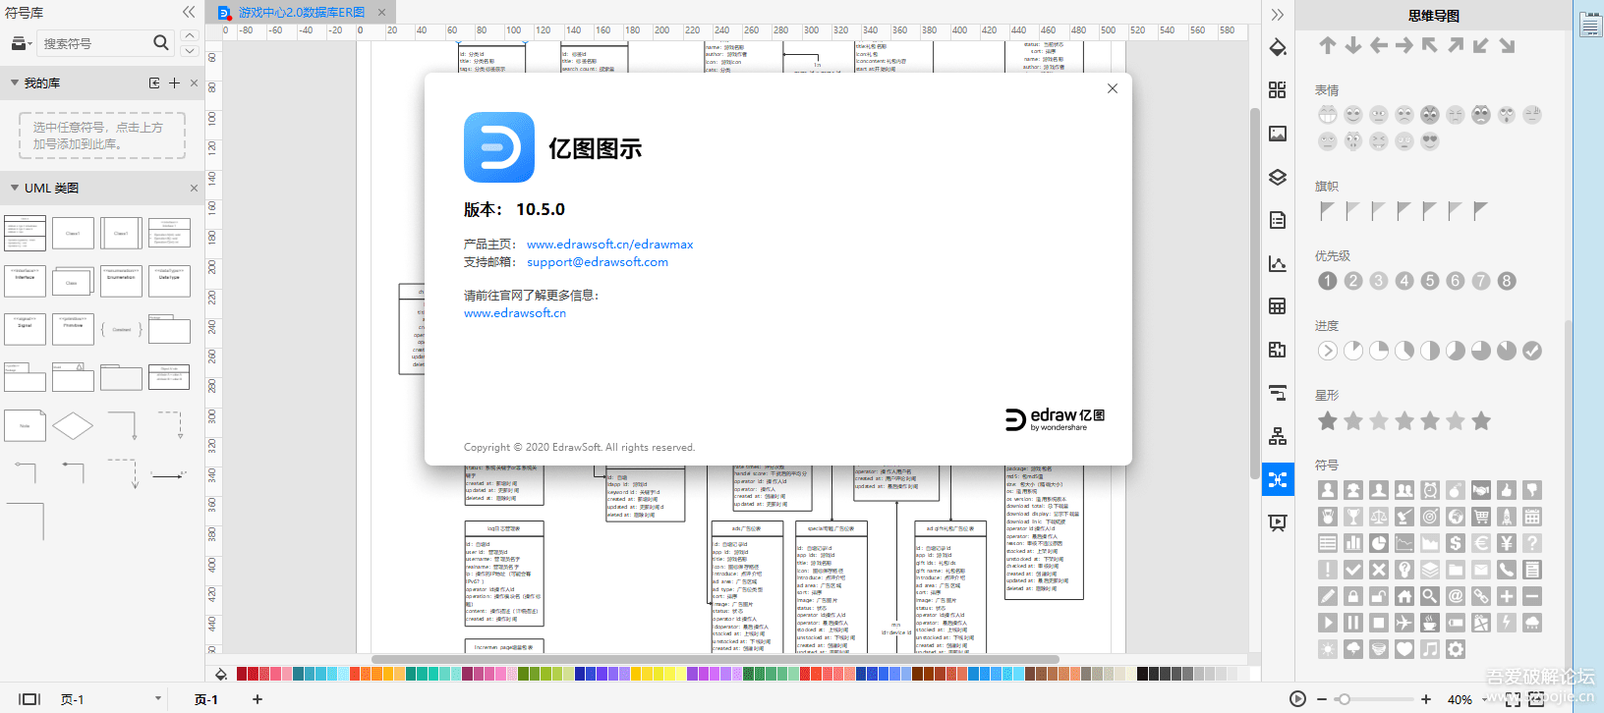This screenshot has height=713, width=1604.
Task: Open the 页-1 page selector dropdown
Action: pyautogui.click(x=157, y=699)
